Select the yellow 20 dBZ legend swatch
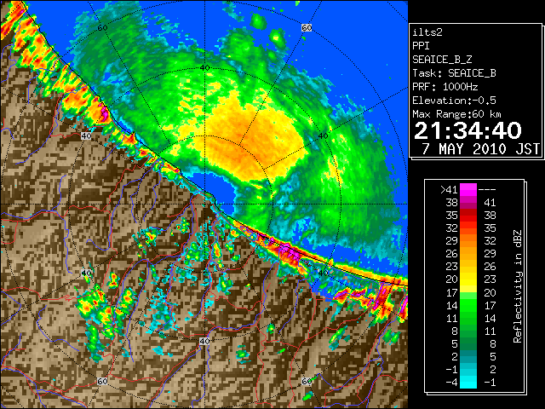 pyautogui.click(x=468, y=279)
